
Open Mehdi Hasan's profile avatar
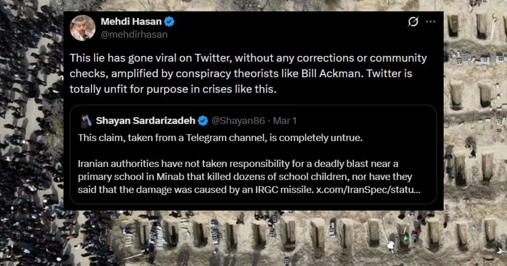(82, 28)
